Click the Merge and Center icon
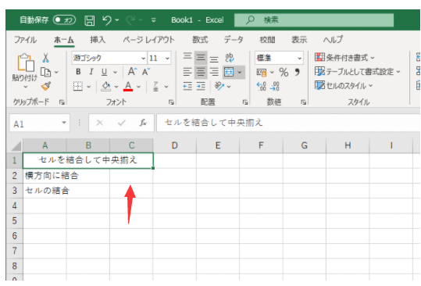Screen dimensions: 421x286 229,72
